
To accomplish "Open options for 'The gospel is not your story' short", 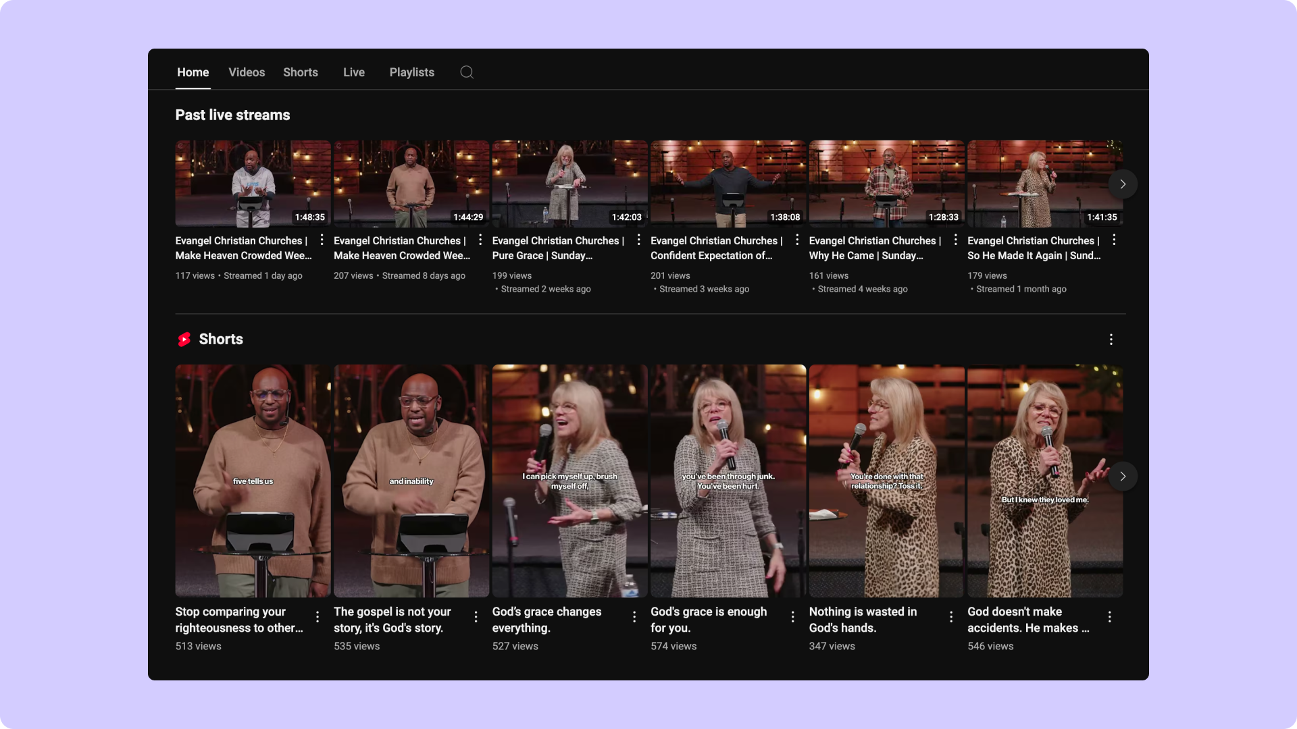I will point(476,617).
